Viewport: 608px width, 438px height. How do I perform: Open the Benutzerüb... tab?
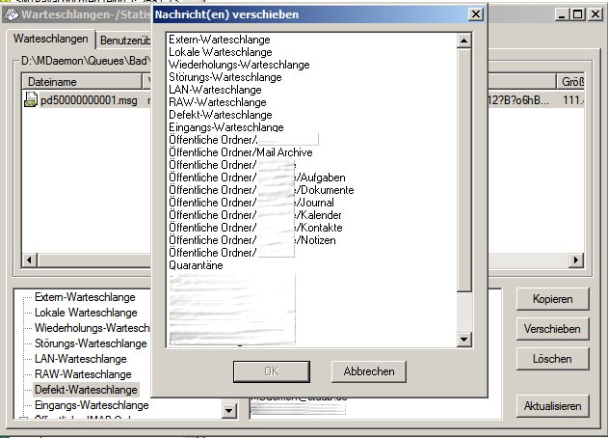[123, 41]
